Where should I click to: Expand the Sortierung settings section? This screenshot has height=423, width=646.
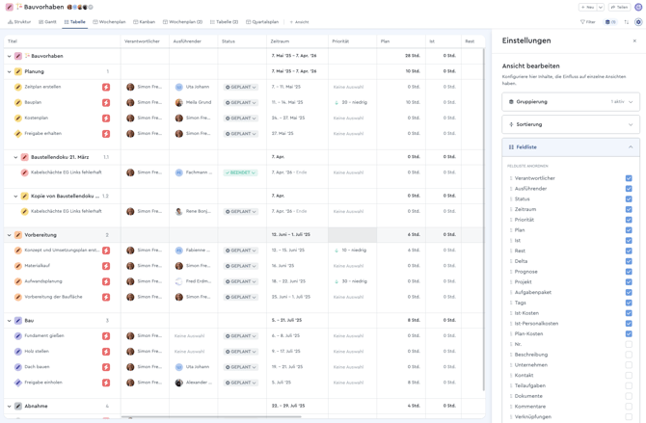tap(571, 124)
